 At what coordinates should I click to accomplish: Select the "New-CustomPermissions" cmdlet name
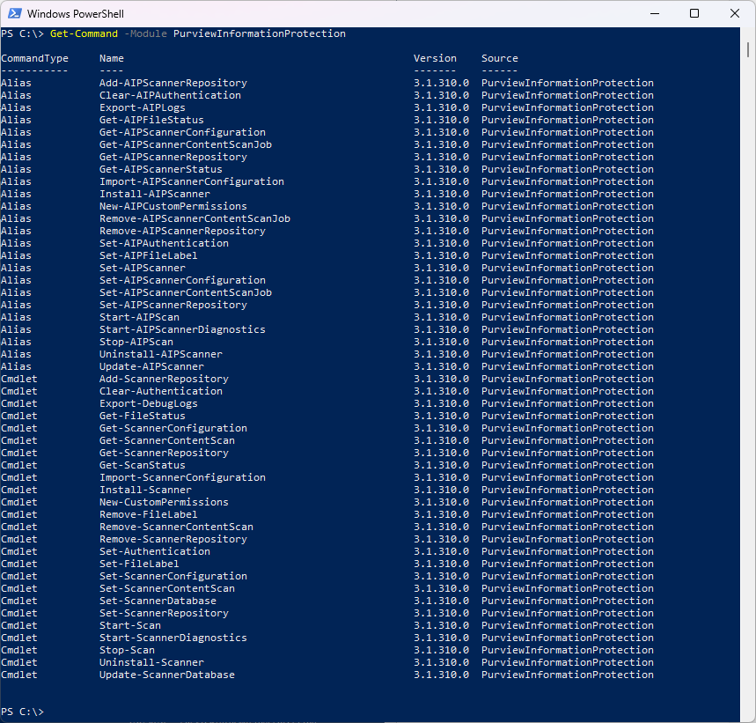point(164,503)
